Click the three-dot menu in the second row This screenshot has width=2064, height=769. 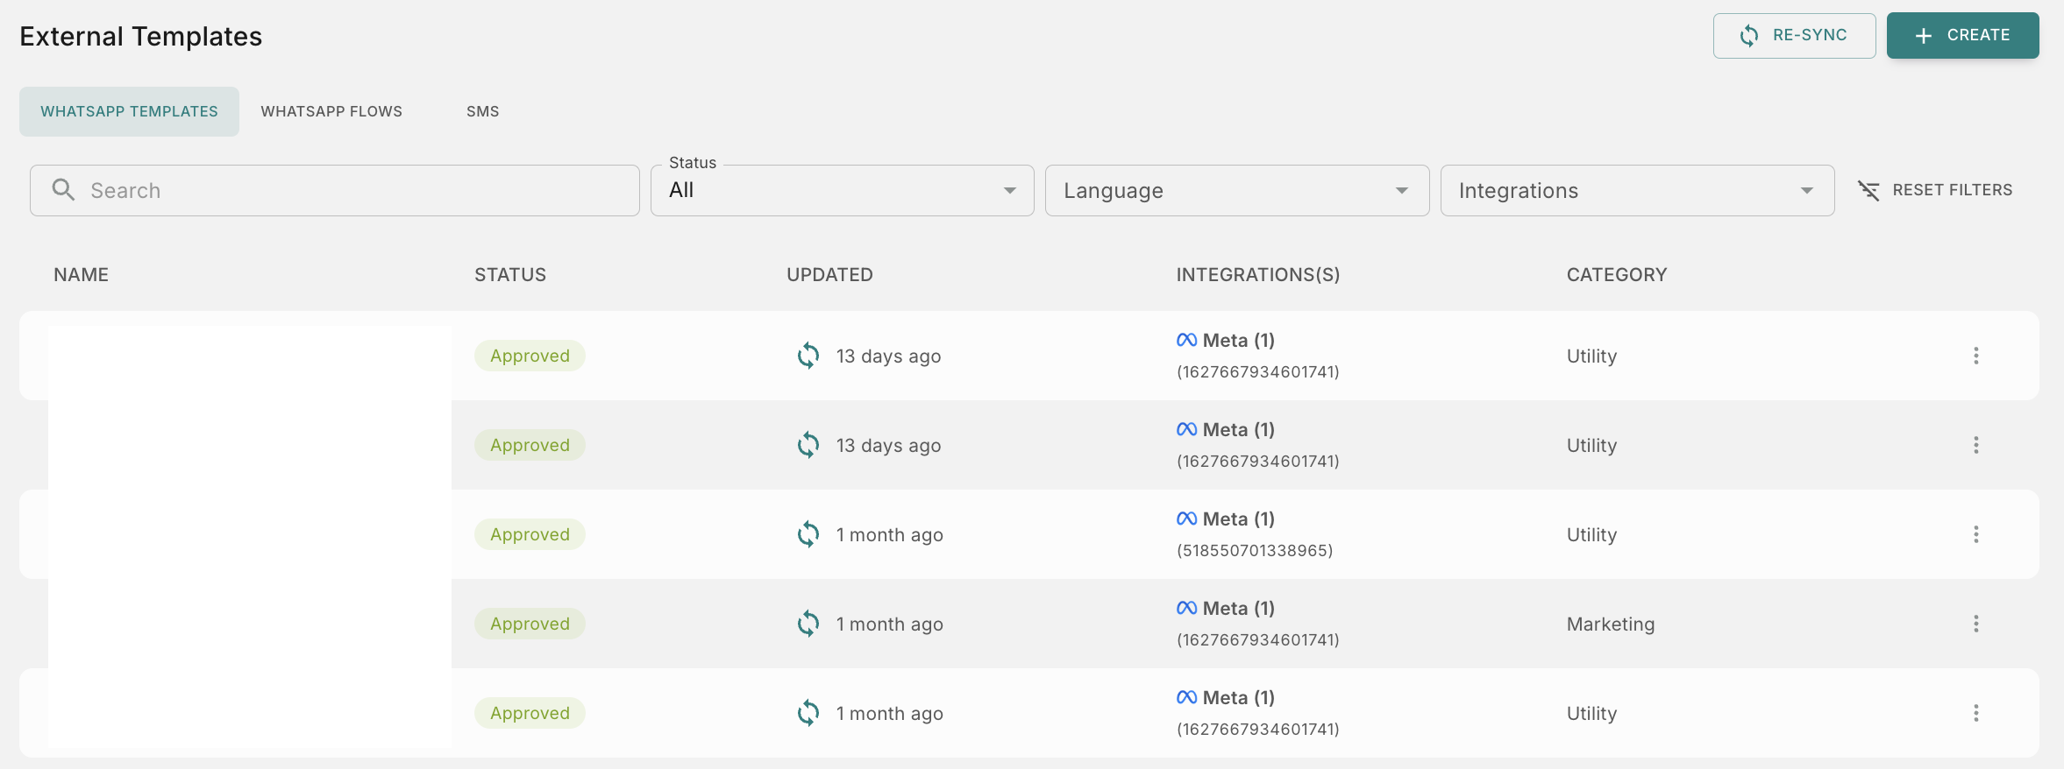point(1975,445)
